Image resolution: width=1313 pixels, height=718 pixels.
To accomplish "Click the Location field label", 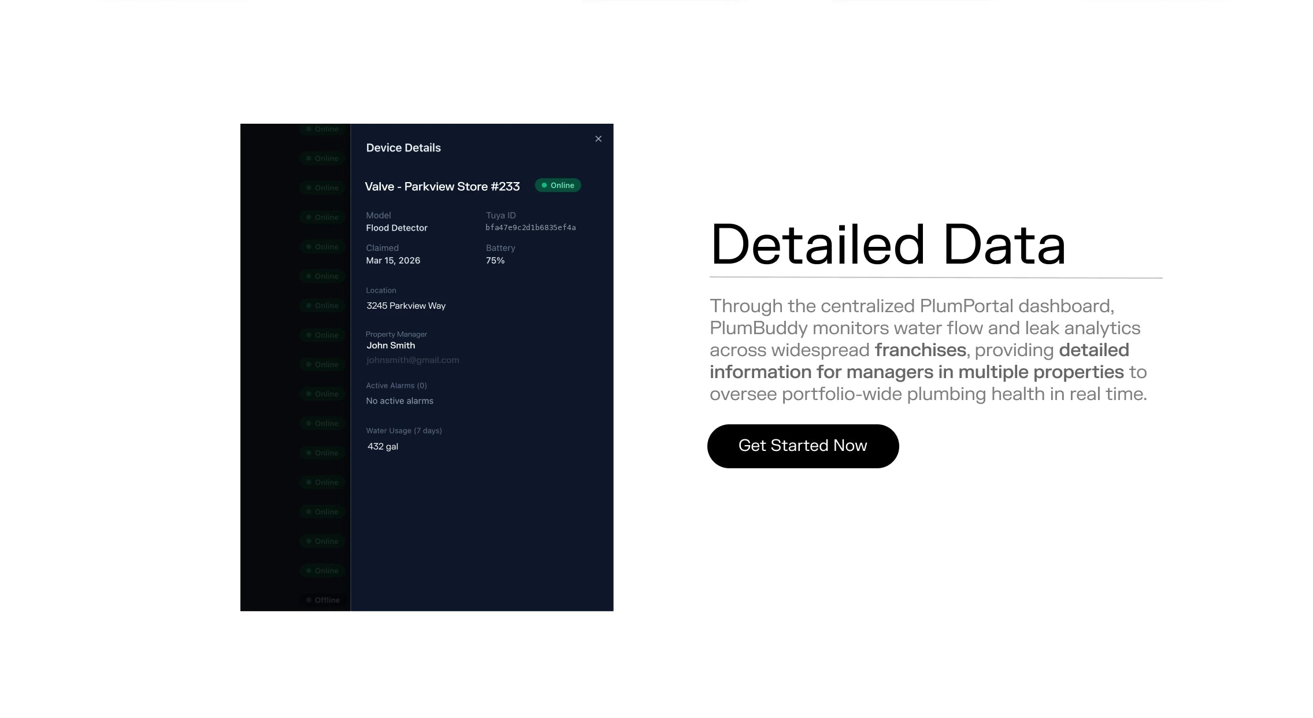I will click(381, 290).
